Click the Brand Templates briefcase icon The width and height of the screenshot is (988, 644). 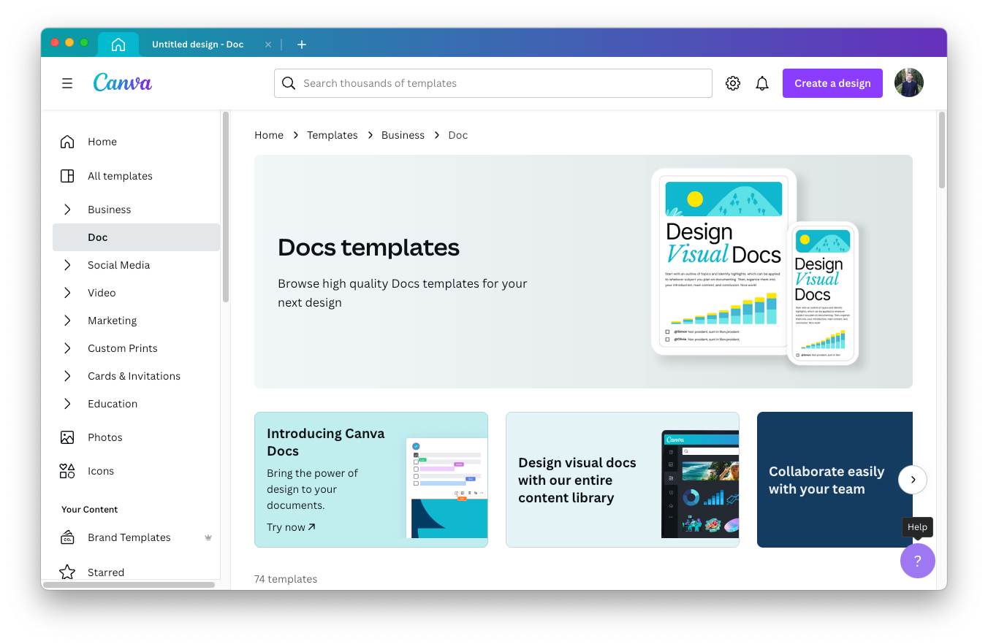click(67, 537)
